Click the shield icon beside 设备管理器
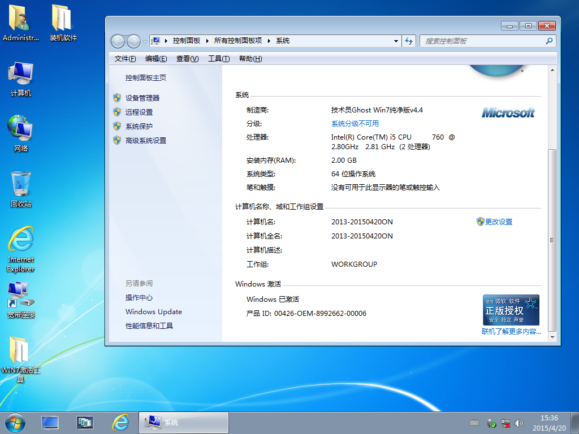The height and width of the screenshot is (434, 579). [x=117, y=98]
